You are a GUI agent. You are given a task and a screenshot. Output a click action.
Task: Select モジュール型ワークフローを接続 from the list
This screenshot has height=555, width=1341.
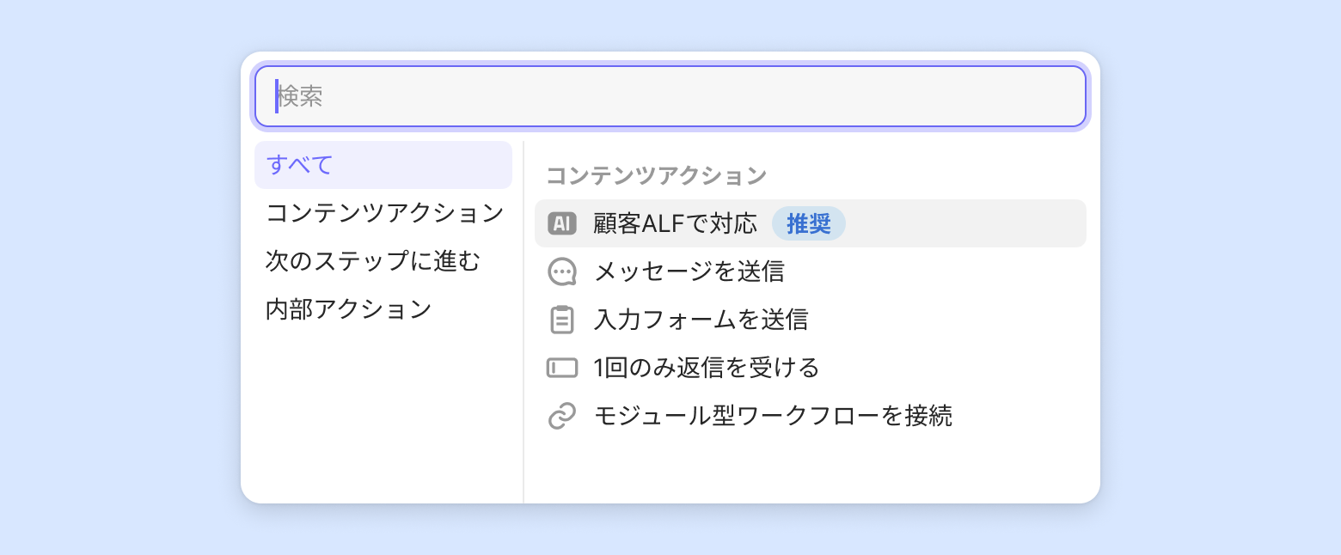(773, 416)
